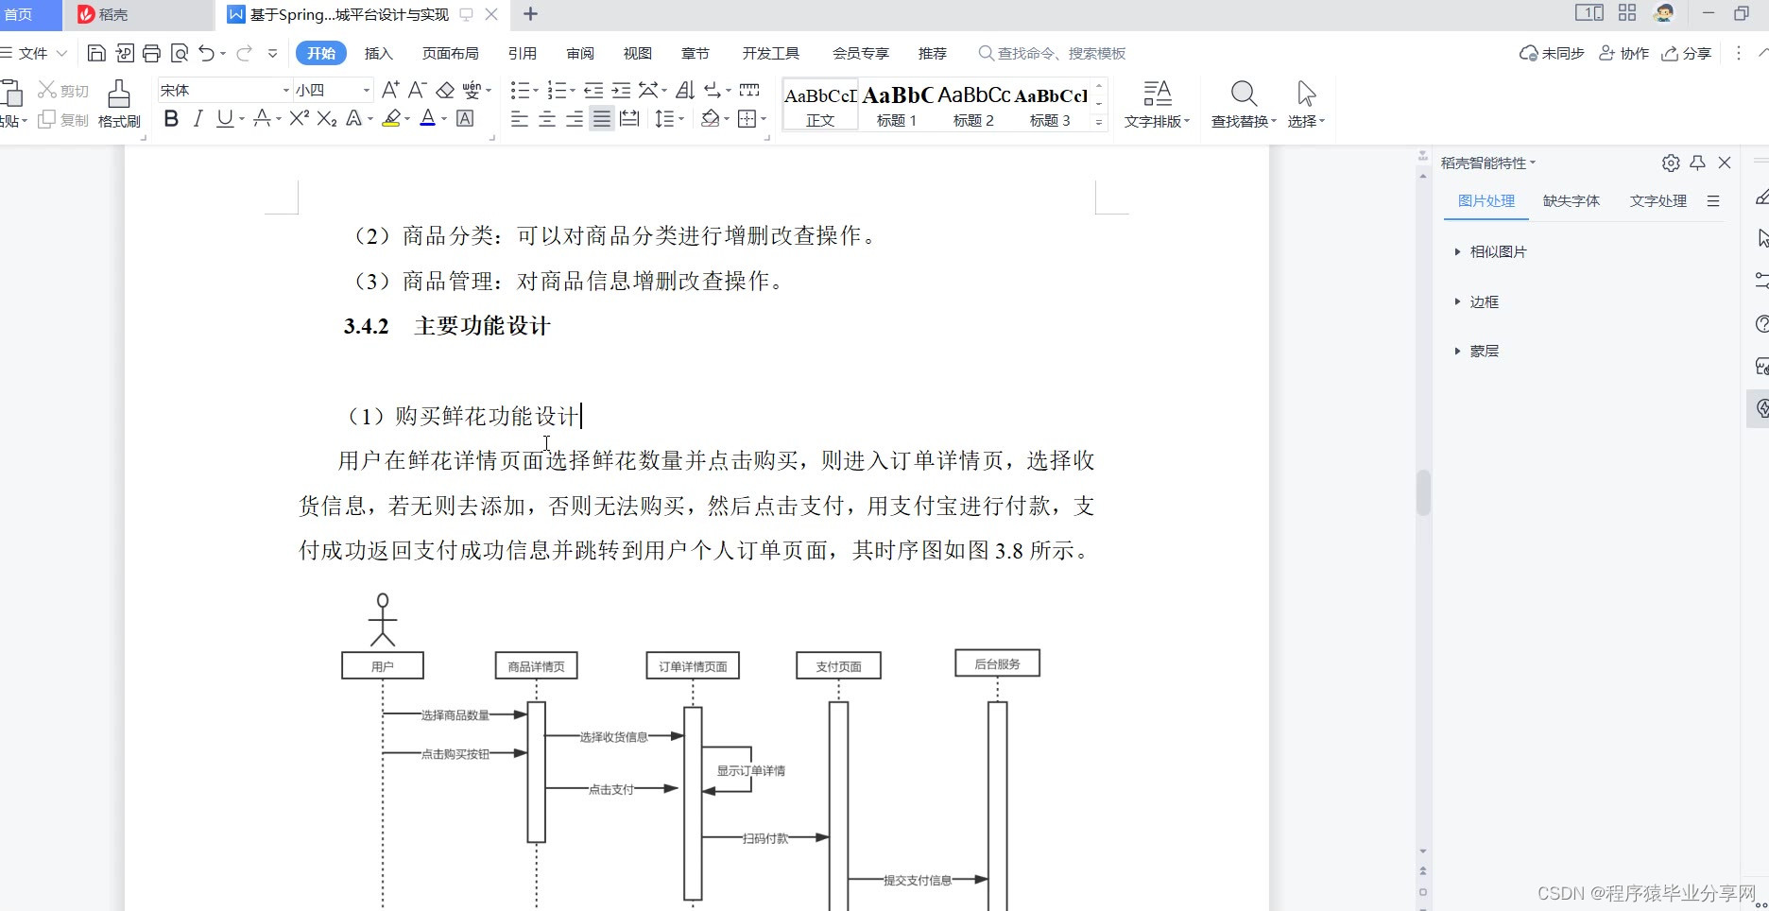
Task: Toggle italic formatting
Action: point(198,118)
